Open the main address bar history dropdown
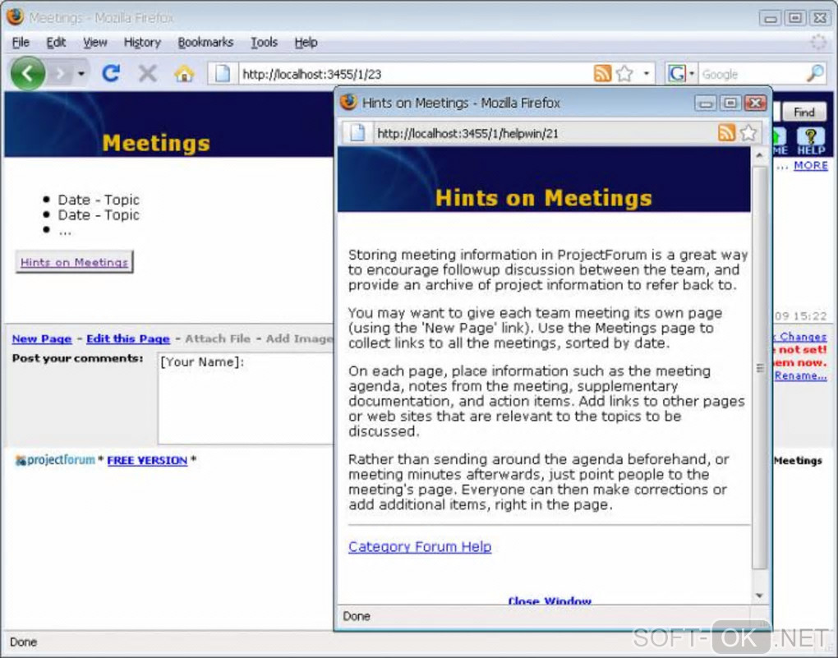Screen dimensions: 838x658 click(x=646, y=73)
